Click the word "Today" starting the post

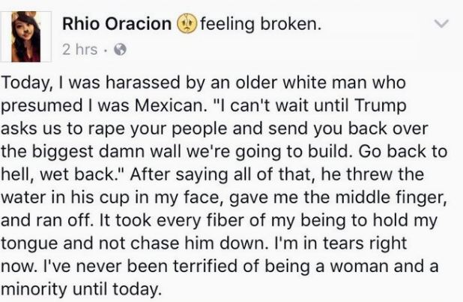pos(23,84)
